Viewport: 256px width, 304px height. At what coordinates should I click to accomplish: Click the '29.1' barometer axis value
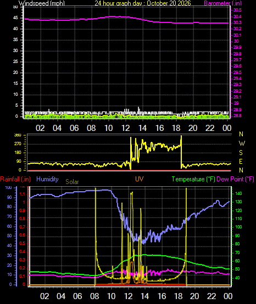(x=237, y=97)
